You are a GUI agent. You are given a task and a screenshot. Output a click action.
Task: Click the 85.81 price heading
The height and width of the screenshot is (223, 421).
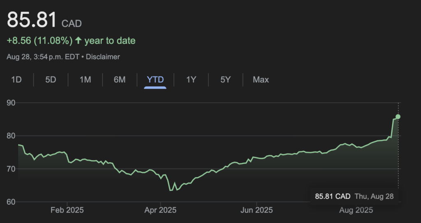[32, 20]
